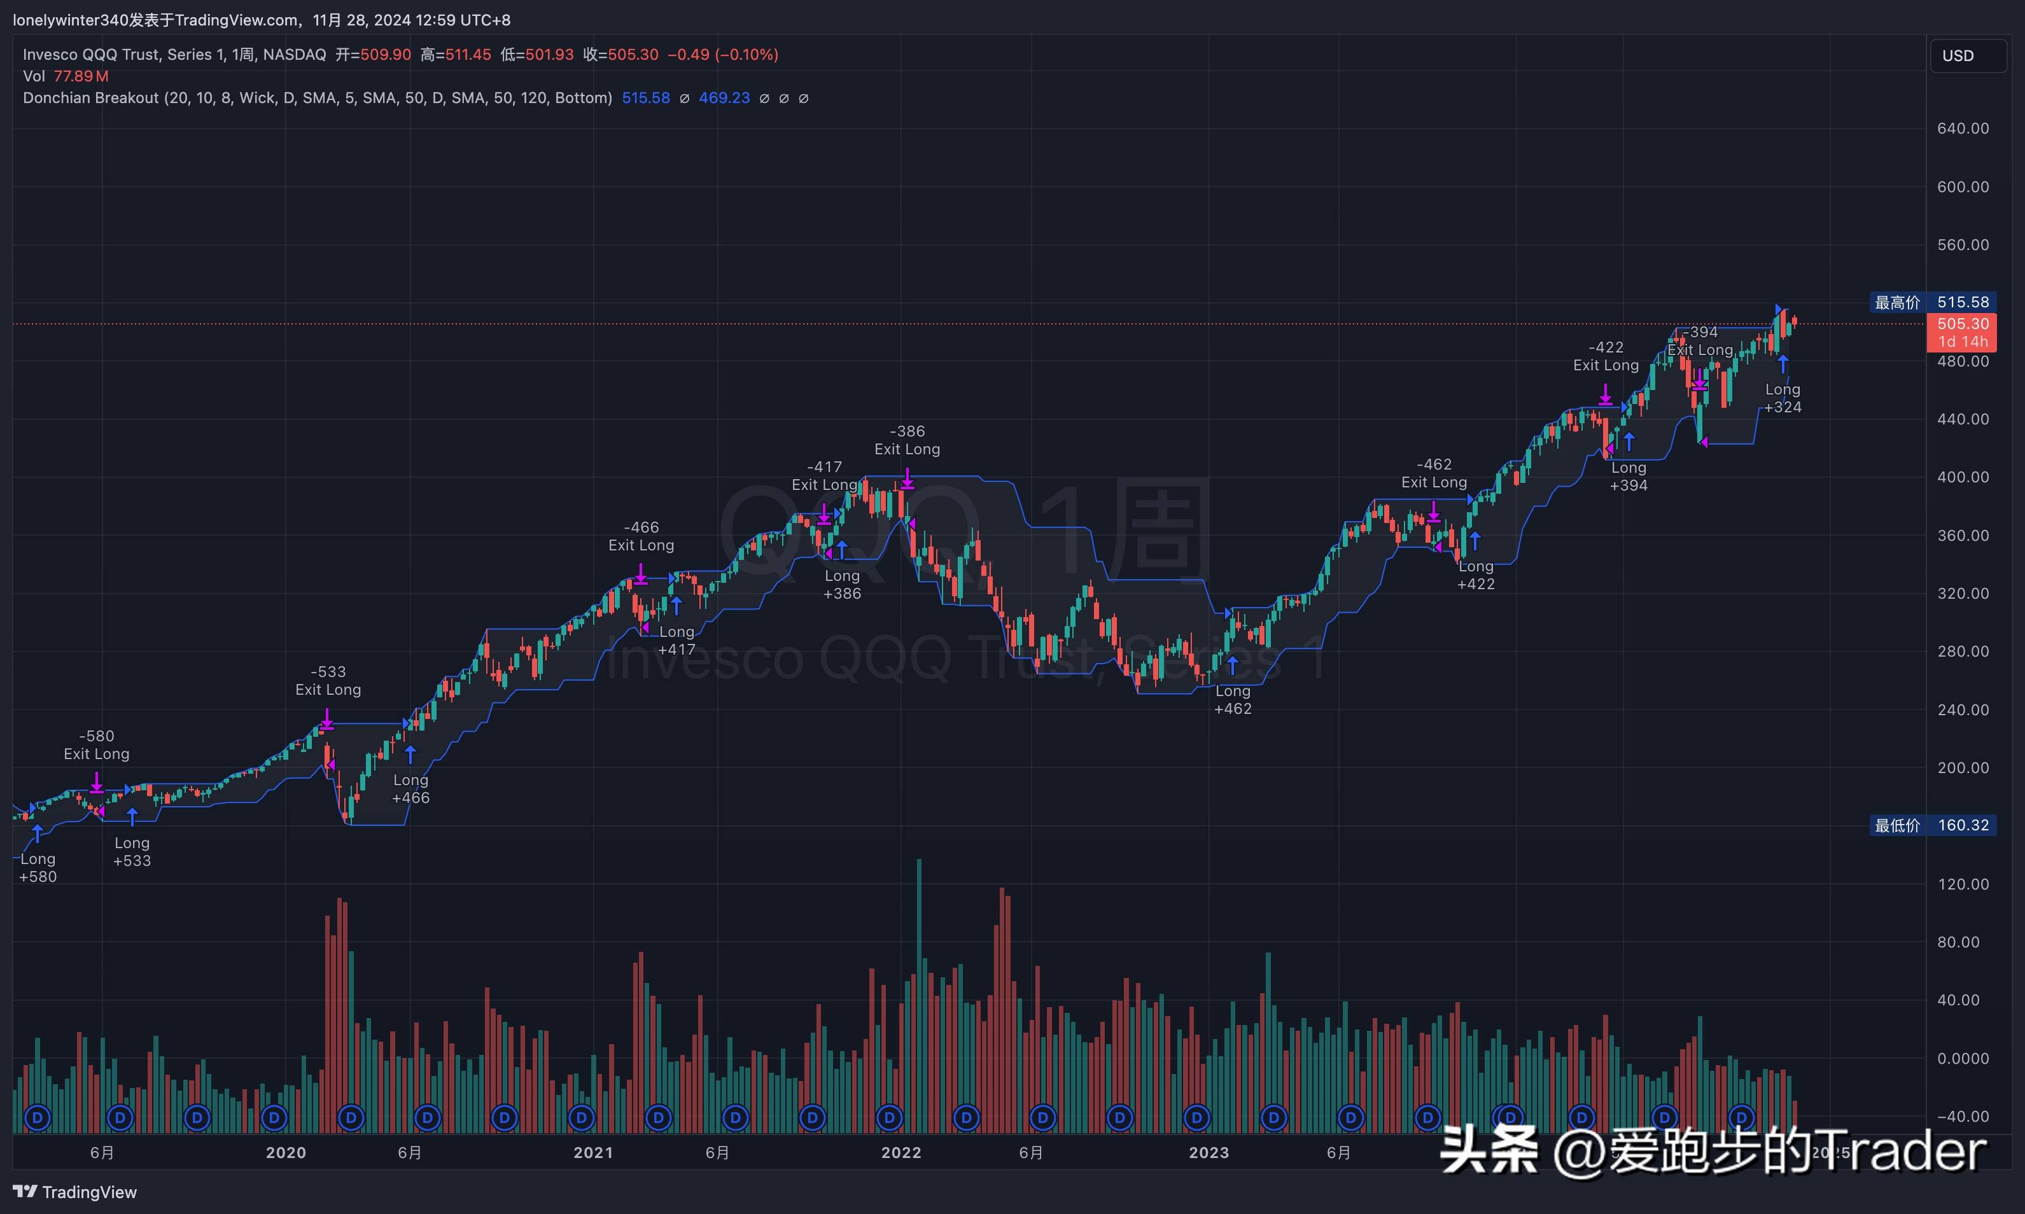This screenshot has width=2025, height=1214.
Task: Click the TradingView logo at bottom left
Action: tap(74, 1192)
